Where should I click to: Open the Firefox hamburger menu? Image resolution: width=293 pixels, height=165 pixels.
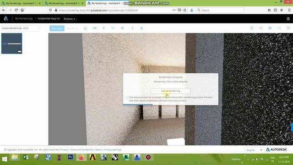(x=289, y=10)
